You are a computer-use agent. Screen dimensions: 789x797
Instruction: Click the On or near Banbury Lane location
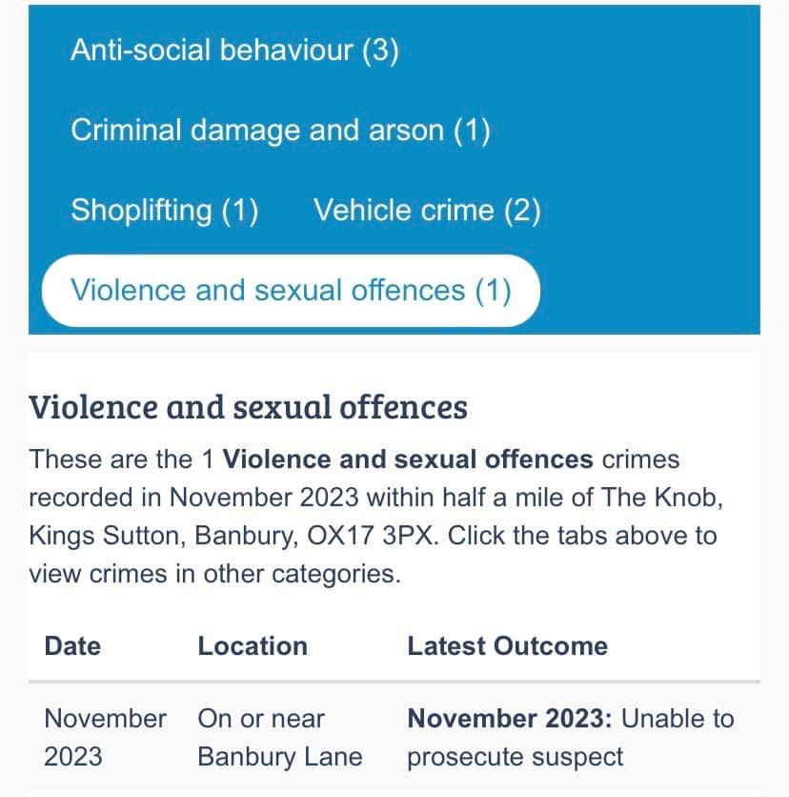coord(280,738)
